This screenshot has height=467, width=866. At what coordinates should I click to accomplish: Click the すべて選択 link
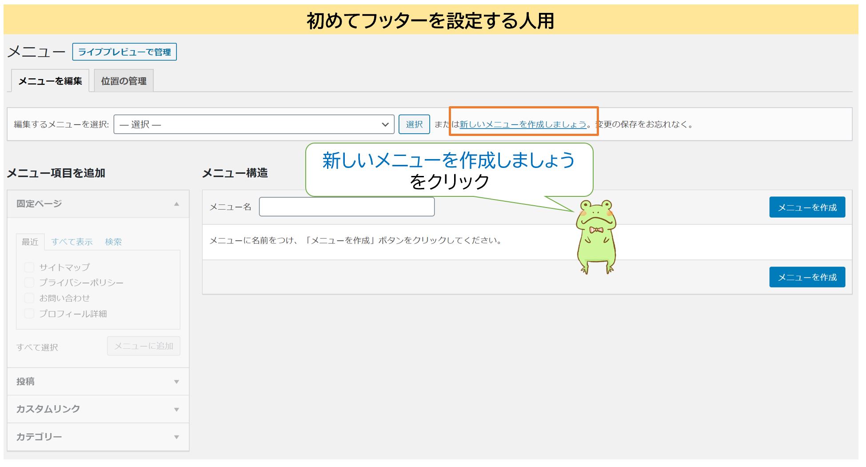[x=38, y=347]
